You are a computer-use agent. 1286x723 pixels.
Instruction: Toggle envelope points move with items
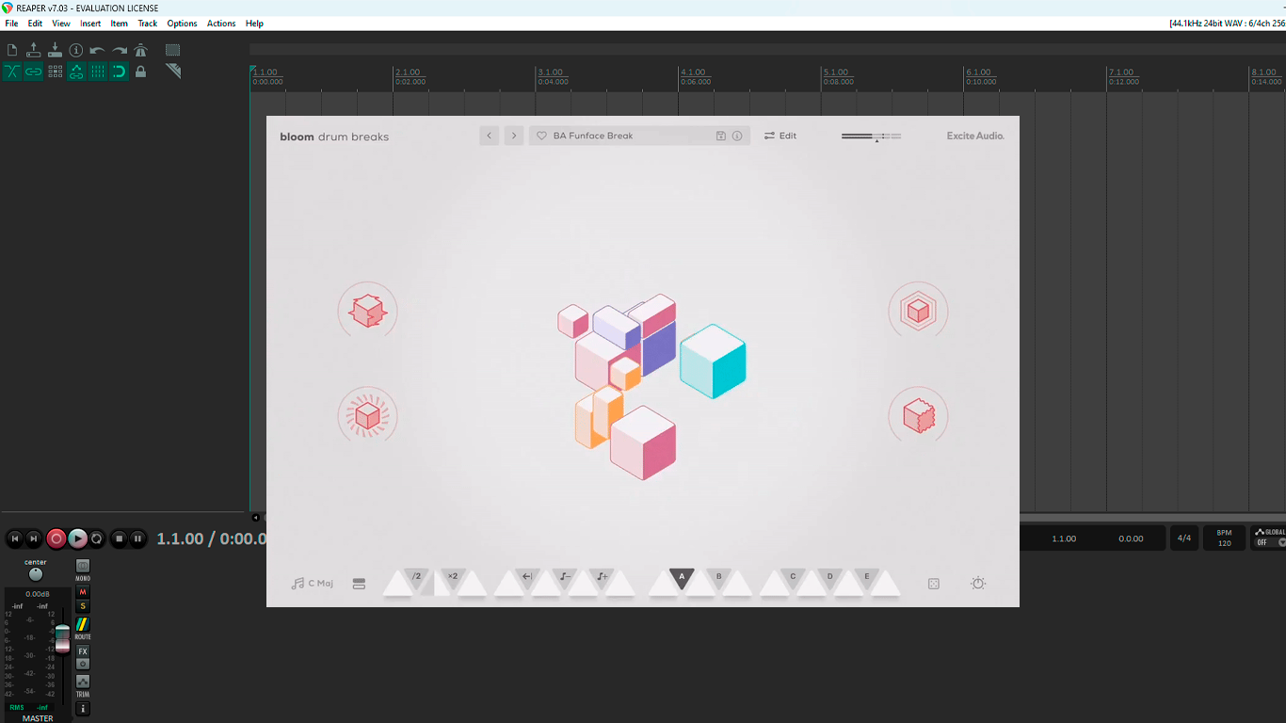coord(76,72)
